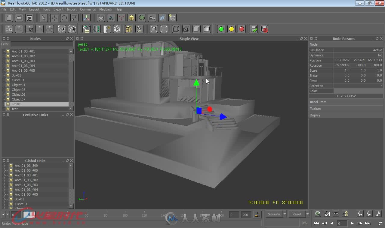
Task: Add a daemon using red tri-arrow icon
Action: tap(121, 18)
